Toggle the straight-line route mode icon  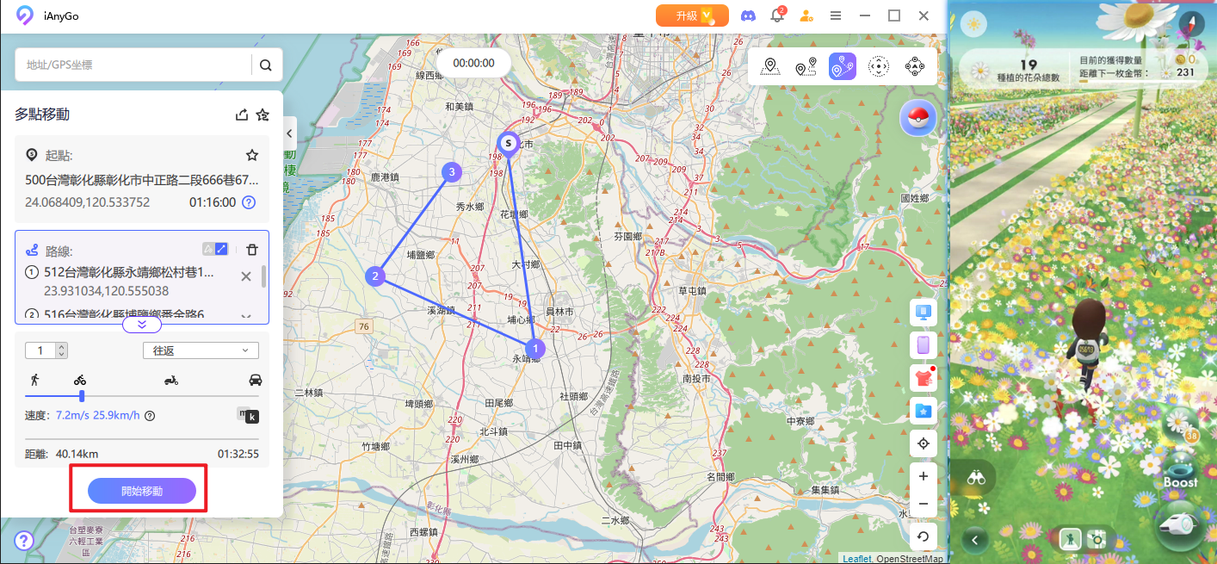(x=221, y=249)
